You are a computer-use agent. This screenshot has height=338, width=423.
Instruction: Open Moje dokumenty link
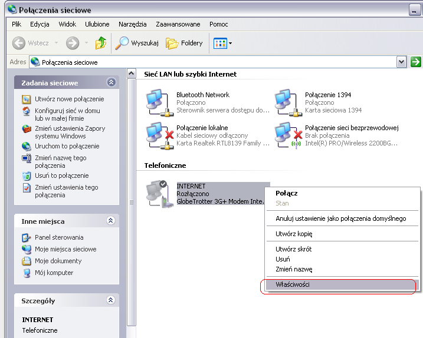(58, 261)
